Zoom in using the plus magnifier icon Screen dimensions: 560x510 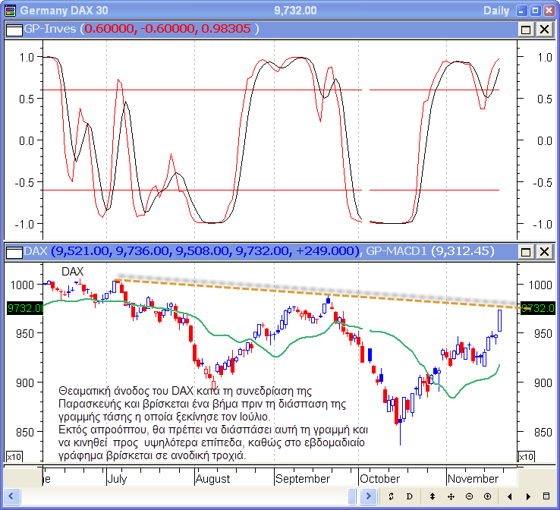[488, 496]
